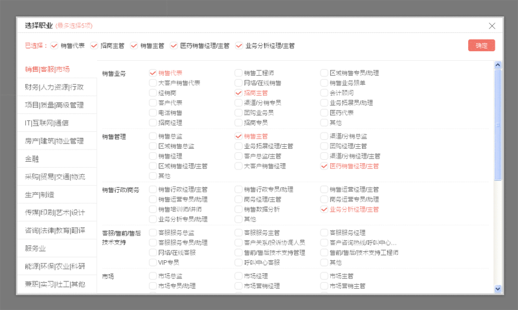Check 医药代表 option
Screen dimensions: 518x310
click(x=324, y=113)
